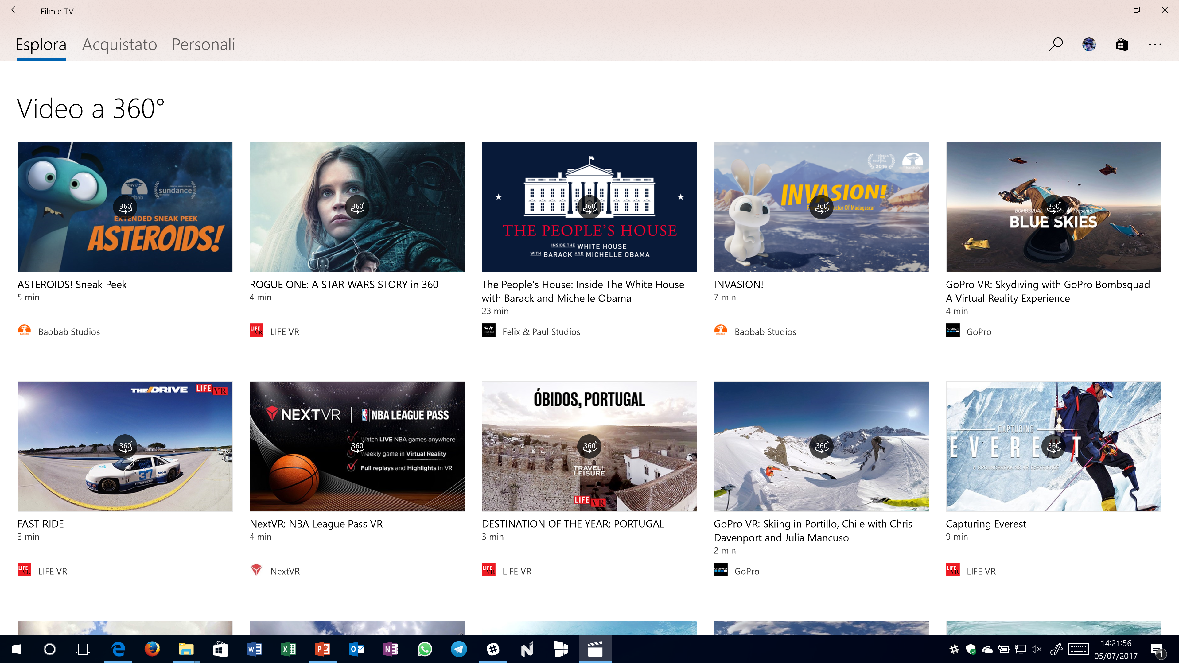Open The People's House thumbnail

pos(589,207)
